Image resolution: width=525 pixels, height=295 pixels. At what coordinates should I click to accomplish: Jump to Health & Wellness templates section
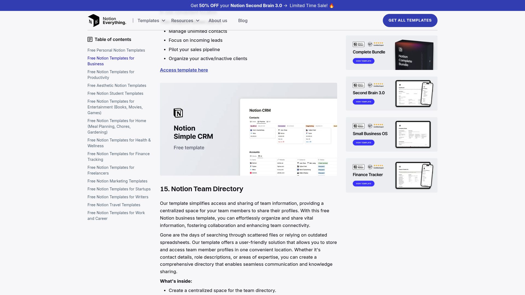(x=119, y=143)
